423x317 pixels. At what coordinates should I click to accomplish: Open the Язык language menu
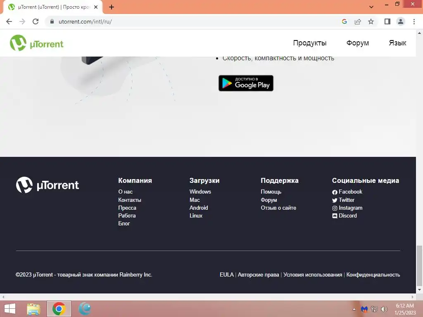(397, 43)
